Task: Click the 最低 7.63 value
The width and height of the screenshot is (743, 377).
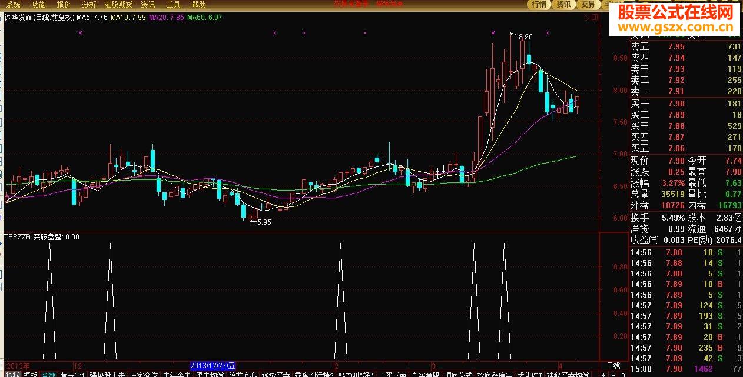Action: point(734,183)
